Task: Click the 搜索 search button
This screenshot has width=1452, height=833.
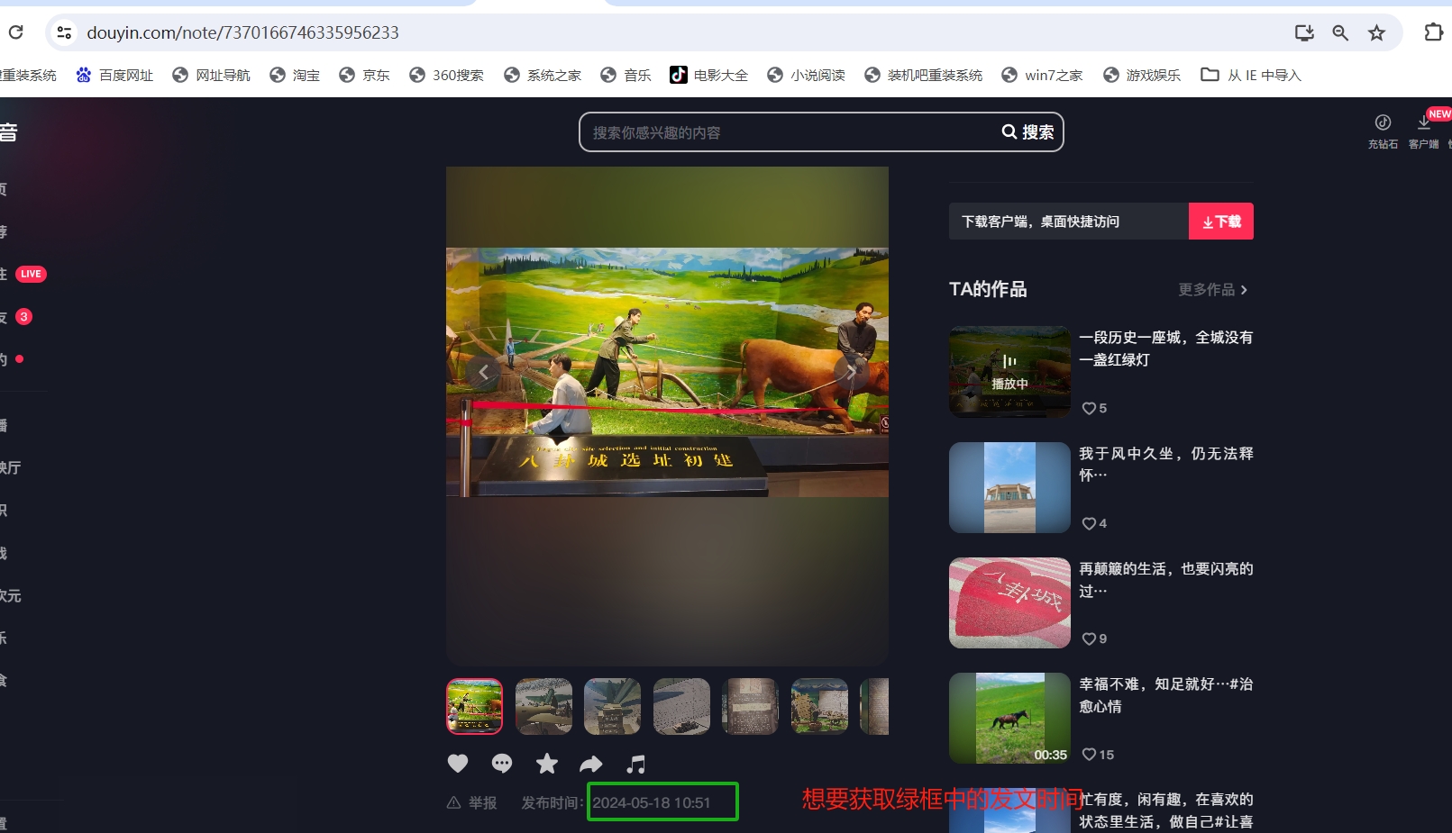Action: coord(1028,132)
